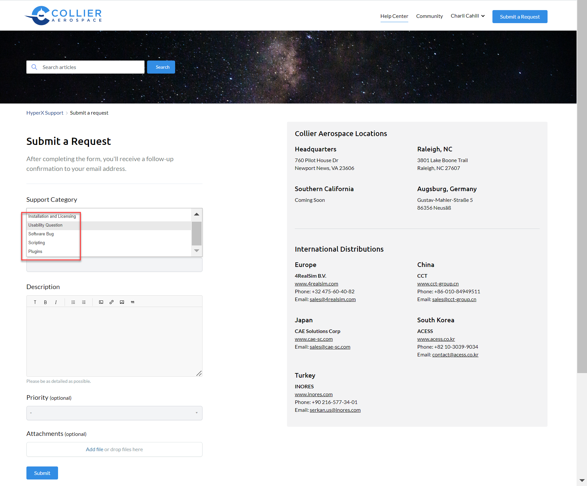The image size is (587, 486).
Task: Insert an image into description
Action: tap(122, 302)
